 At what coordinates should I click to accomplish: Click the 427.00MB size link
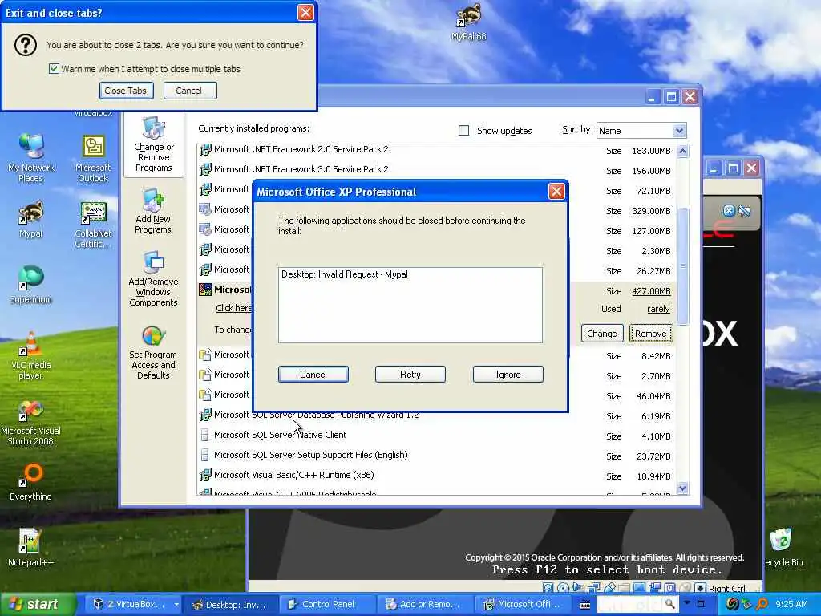point(651,291)
